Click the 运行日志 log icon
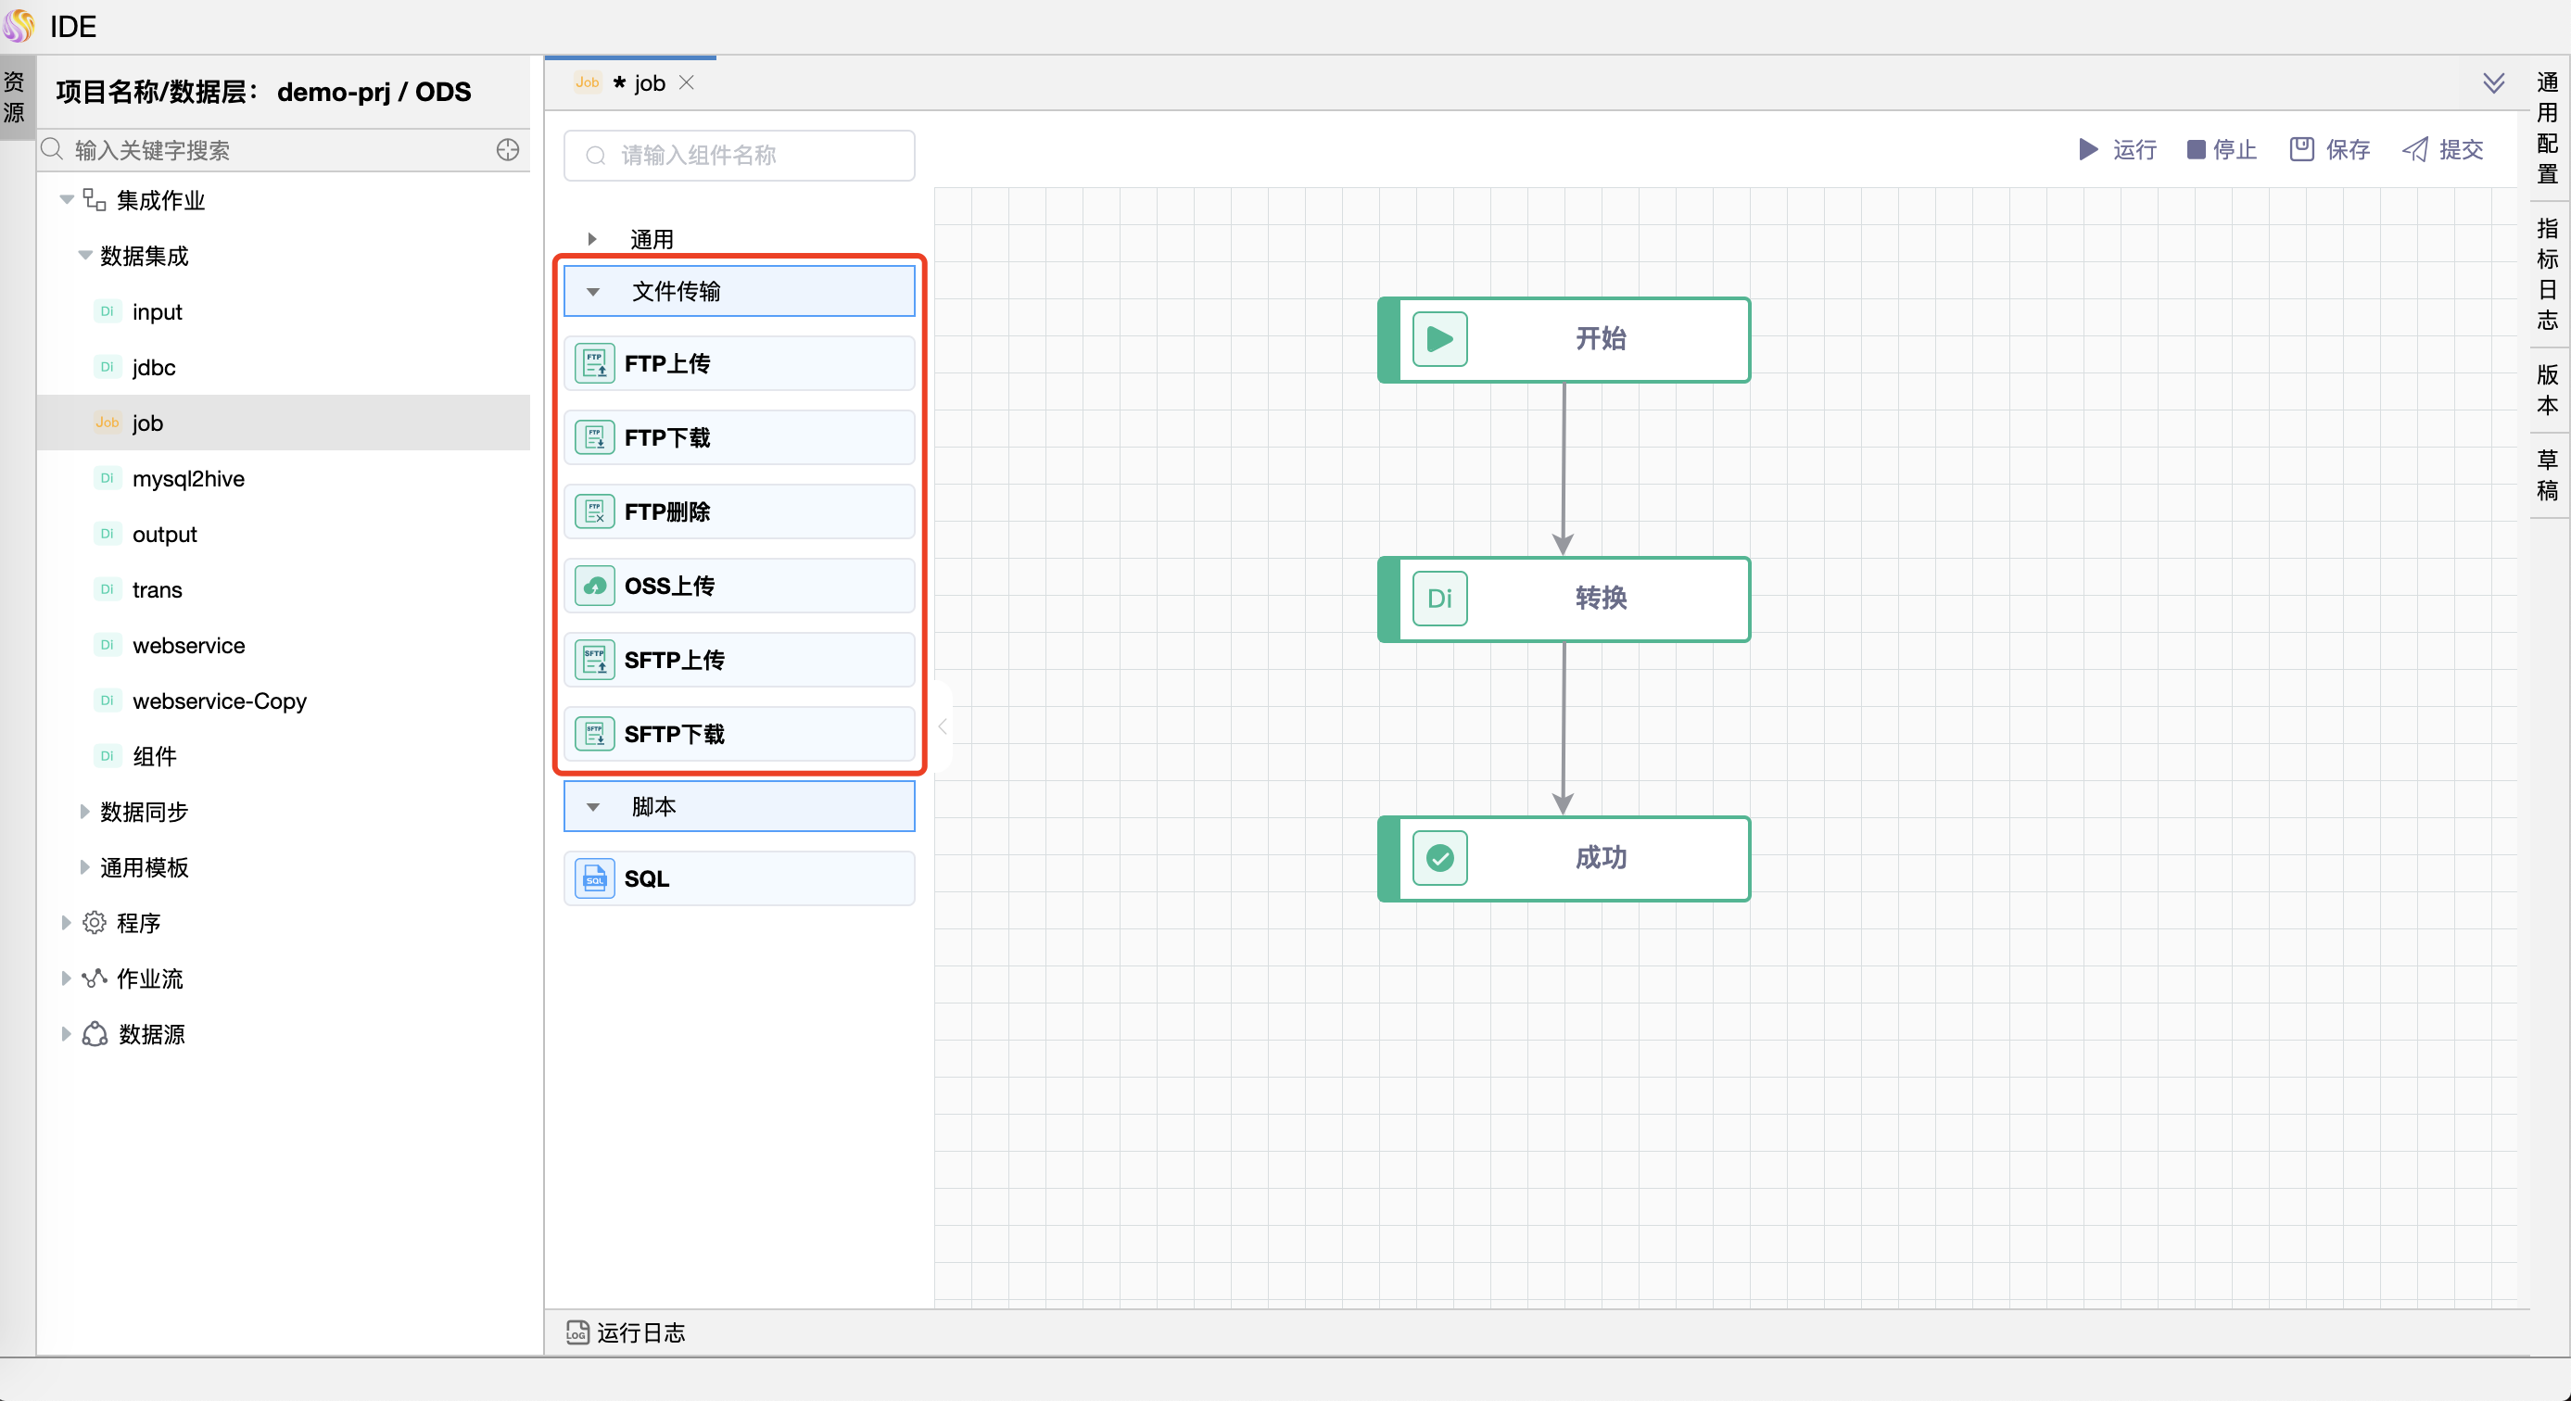Viewport: 2571px width, 1401px height. pos(576,1332)
